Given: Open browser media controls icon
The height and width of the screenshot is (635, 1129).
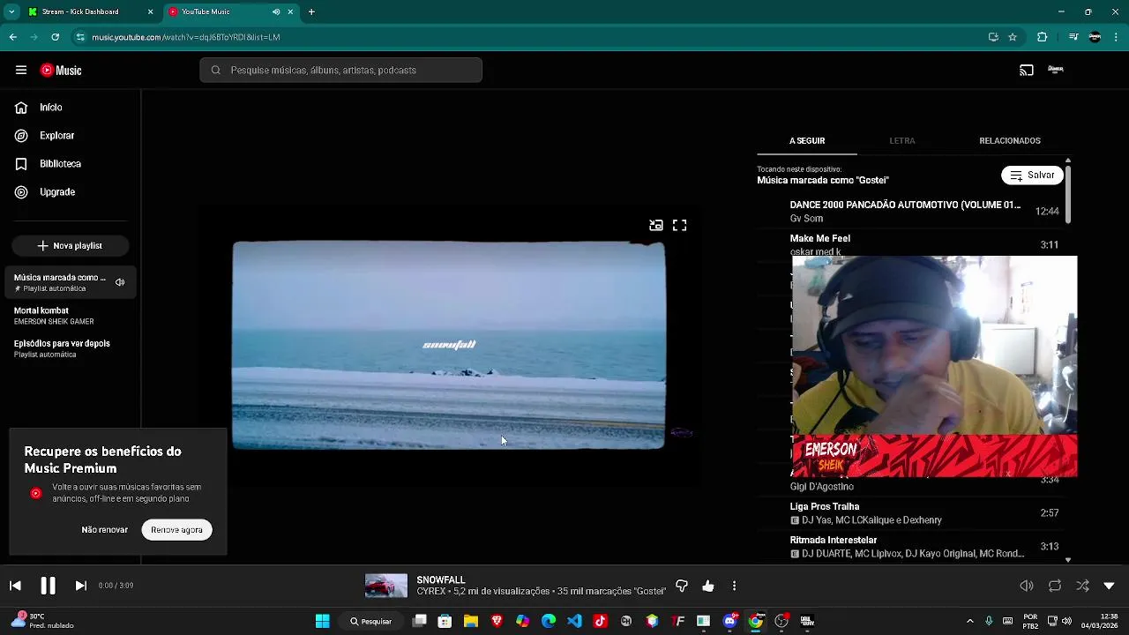Looking at the screenshot, I should click(1073, 37).
